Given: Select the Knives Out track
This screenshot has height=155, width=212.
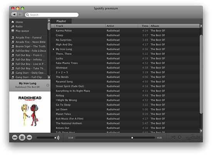Looking at the screenshot, I should click(125, 128).
